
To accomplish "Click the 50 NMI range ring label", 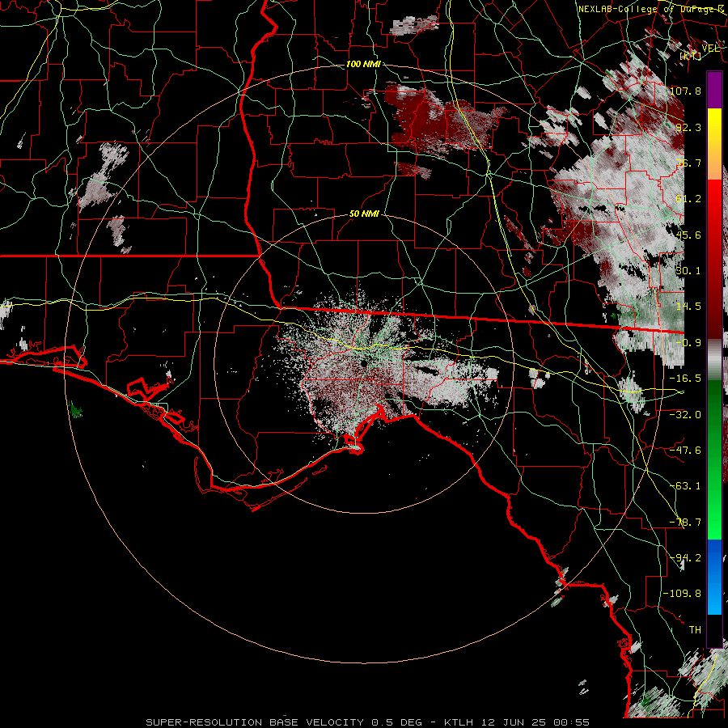I will [x=364, y=214].
